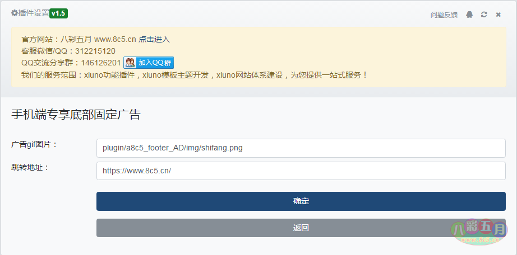
Task: Click the v1.5 version badge
Action: click(x=58, y=13)
